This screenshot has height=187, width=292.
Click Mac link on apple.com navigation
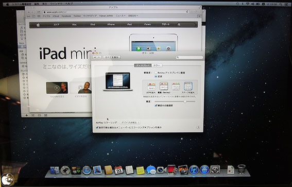click(x=75, y=25)
